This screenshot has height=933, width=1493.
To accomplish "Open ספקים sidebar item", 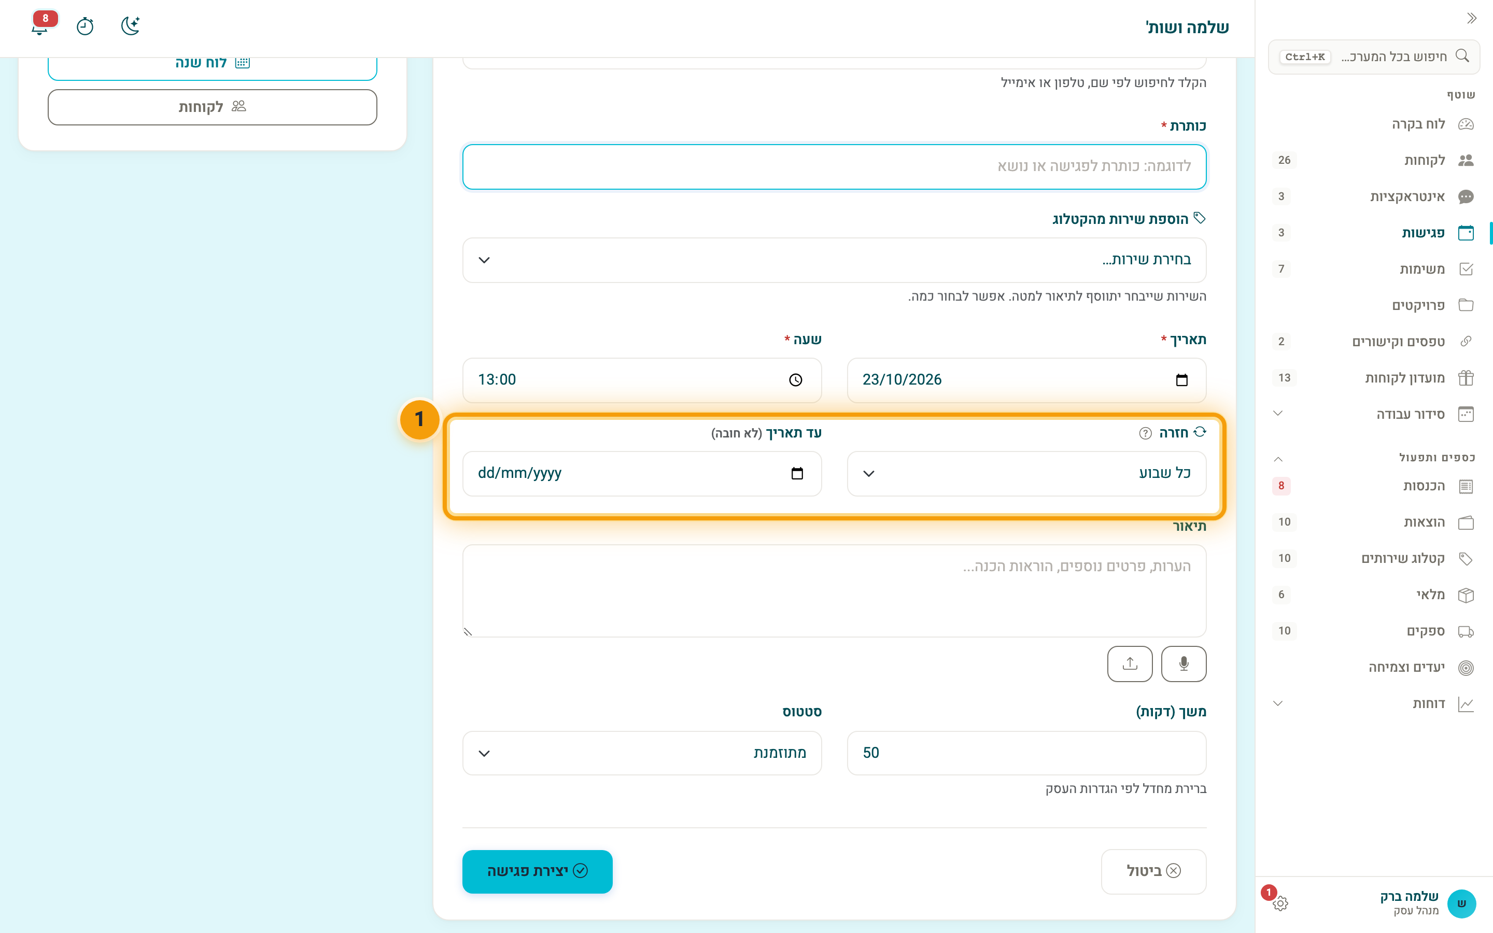I will pyautogui.click(x=1374, y=631).
